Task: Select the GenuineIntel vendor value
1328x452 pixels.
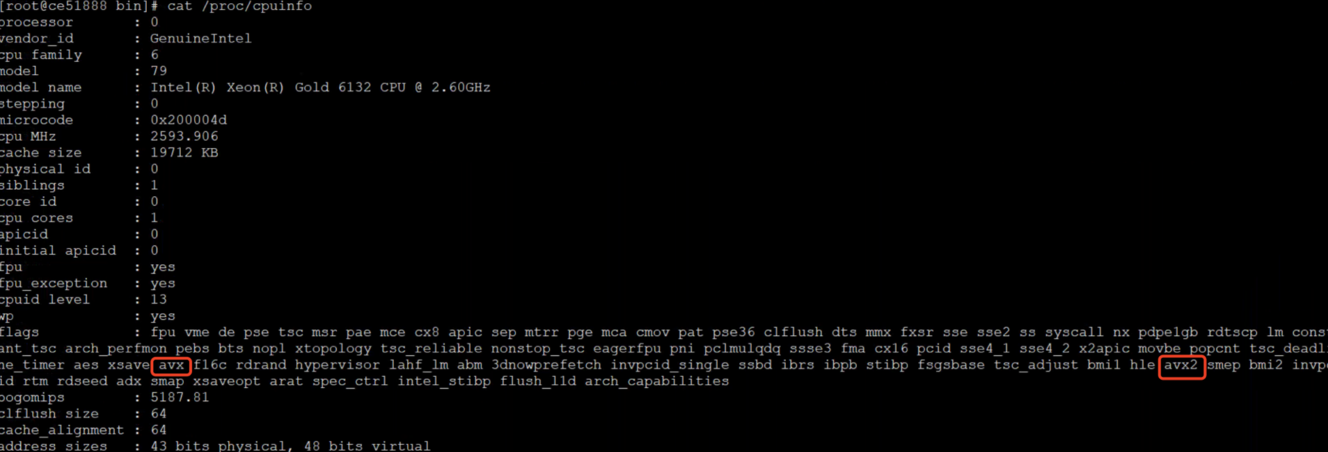Action: [201, 39]
